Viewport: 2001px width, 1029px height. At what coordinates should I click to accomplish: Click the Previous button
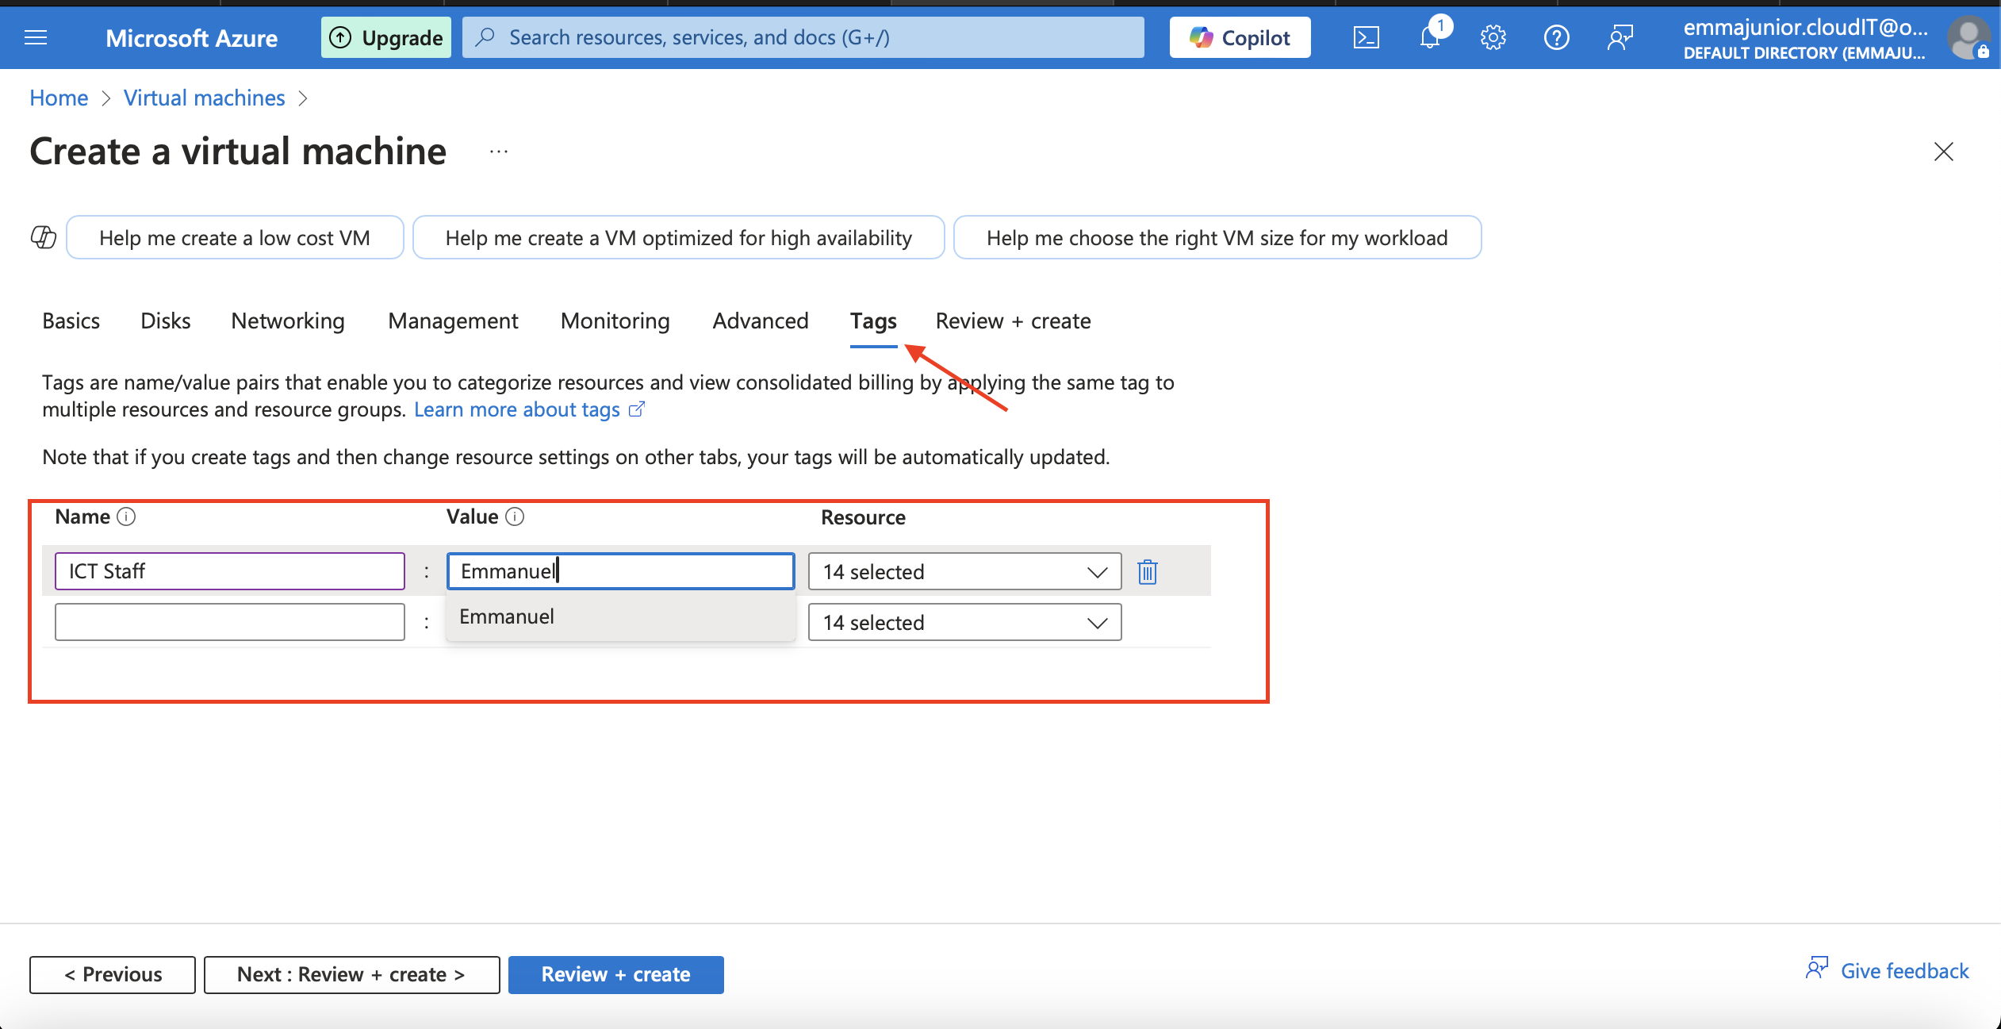pyautogui.click(x=113, y=974)
